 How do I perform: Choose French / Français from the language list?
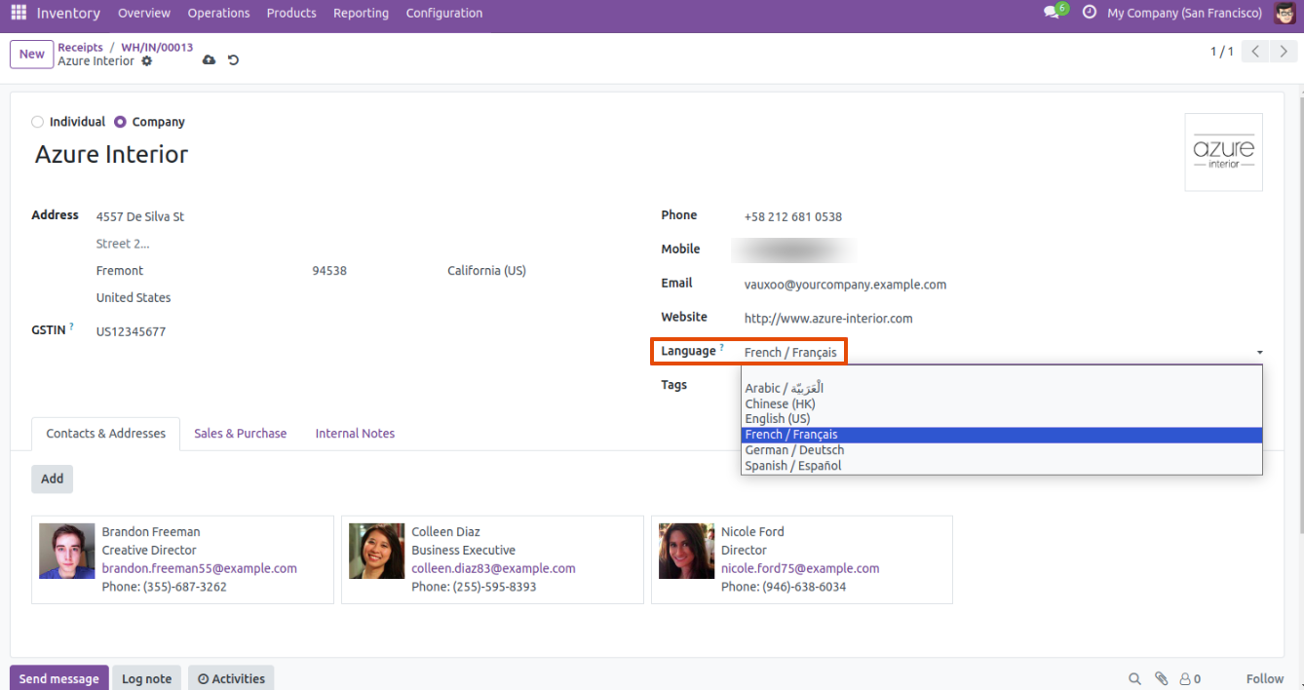pyautogui.click(x=1002, y=435)
